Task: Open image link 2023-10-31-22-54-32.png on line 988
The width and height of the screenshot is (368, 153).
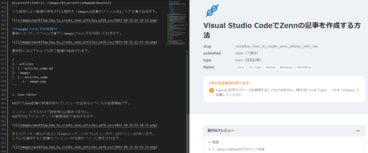Action: [87, 125]
